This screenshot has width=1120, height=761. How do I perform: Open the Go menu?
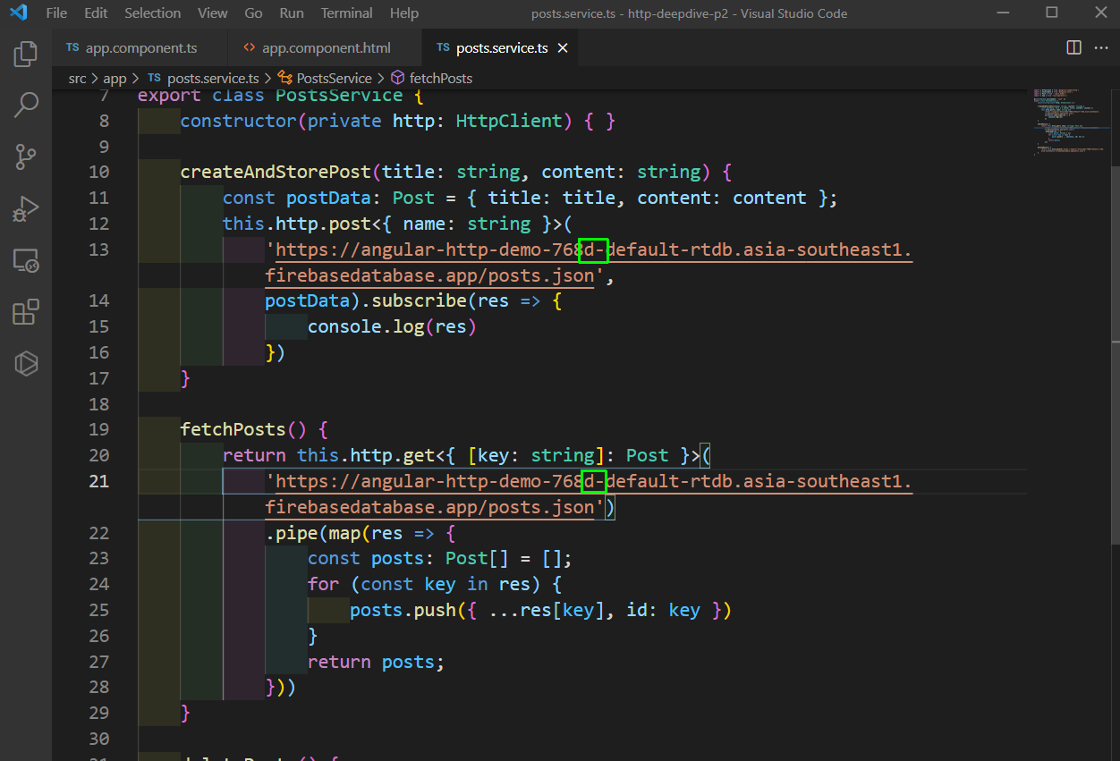pyautogui.click(x=254, y=13)
